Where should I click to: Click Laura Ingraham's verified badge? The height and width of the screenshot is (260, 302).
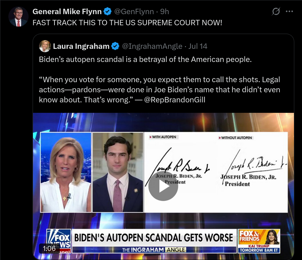pyautogui.click(x=115, y=46)
